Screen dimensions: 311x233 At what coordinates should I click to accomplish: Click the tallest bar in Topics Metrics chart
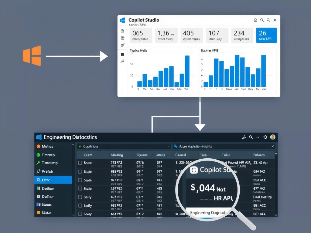[x=187, y=71]
